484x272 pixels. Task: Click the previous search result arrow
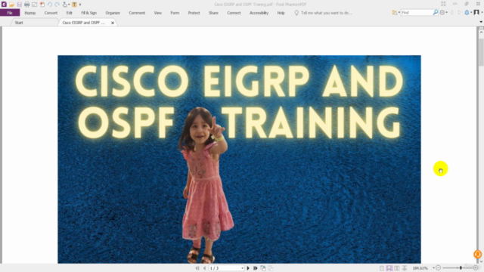(451, 12)
